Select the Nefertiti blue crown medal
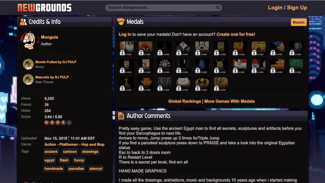 277,48
